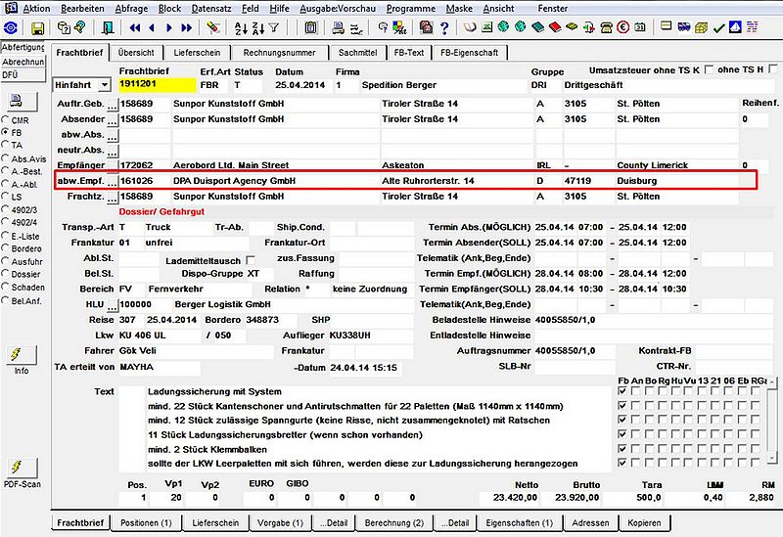Click the Kopieren button at bottom
Image resolution: width=783 pixels, height=537 pixels.
point(644,523)
